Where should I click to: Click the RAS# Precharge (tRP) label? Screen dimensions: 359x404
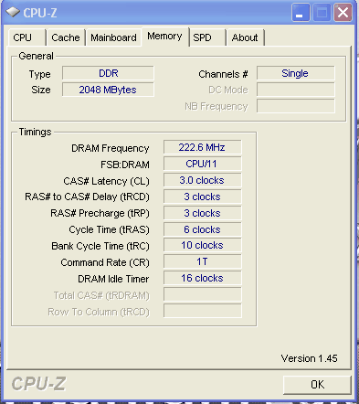click(x=100, y=213)
